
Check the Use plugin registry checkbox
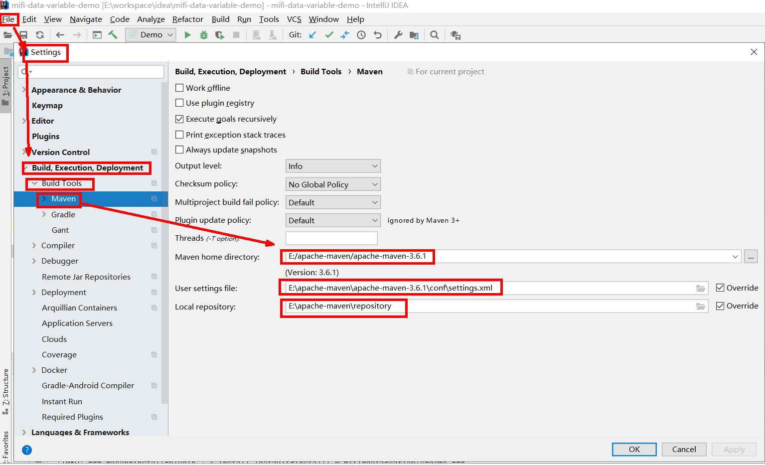point(179,103)
